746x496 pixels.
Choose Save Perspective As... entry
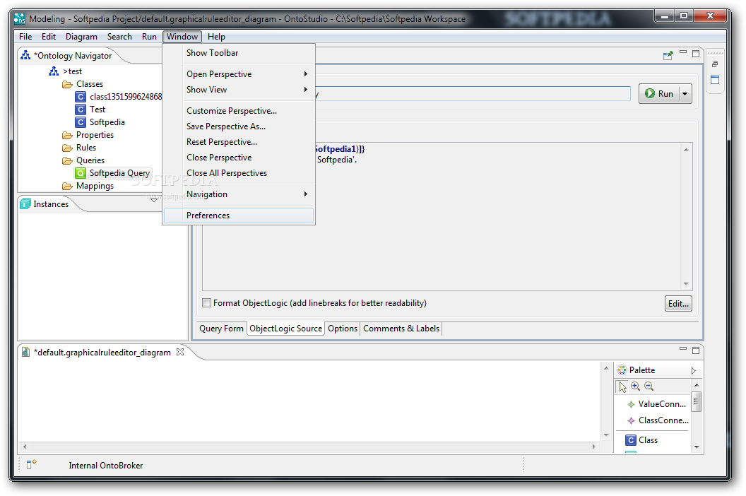click(x=239, y=126)
